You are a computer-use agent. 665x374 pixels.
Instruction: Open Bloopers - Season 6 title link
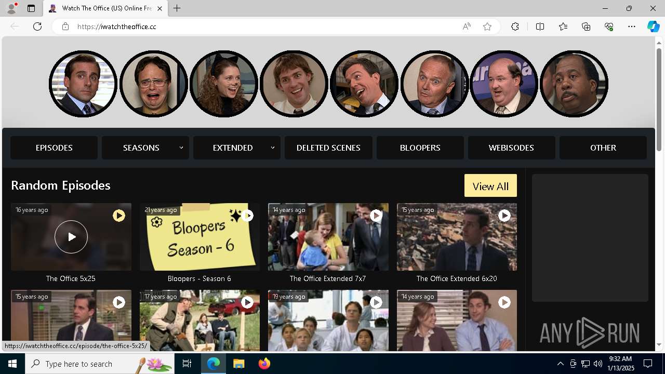pos(199,278)
